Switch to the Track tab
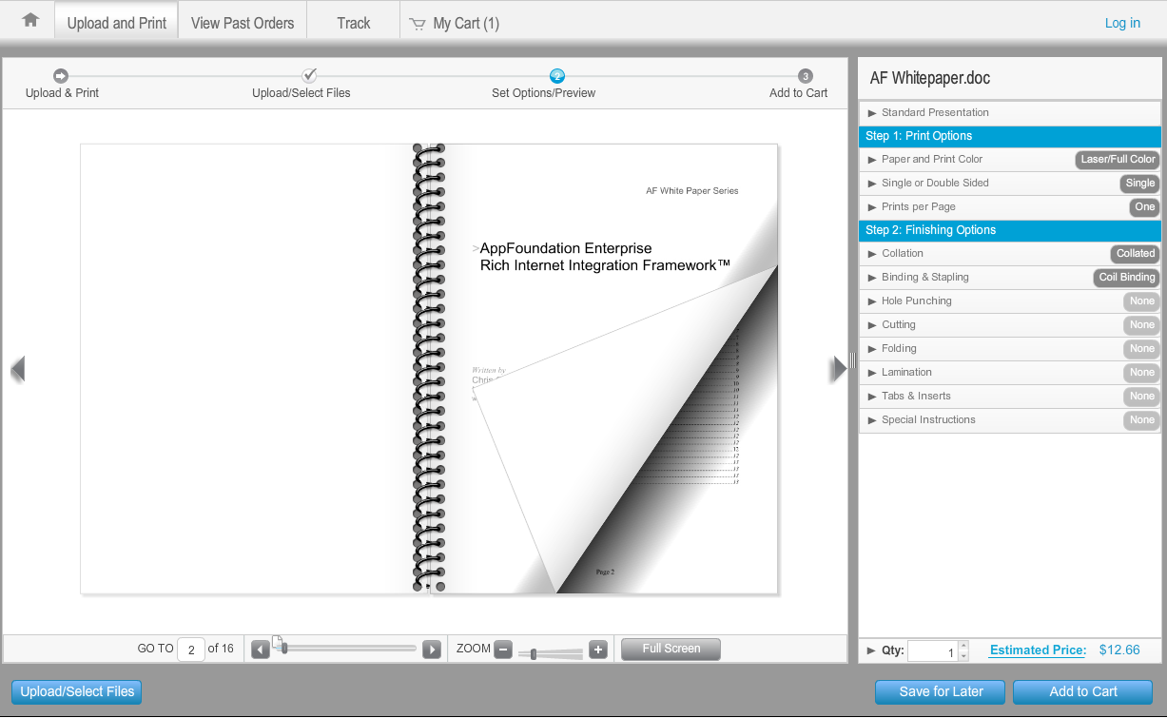 (x=353, y=23)
